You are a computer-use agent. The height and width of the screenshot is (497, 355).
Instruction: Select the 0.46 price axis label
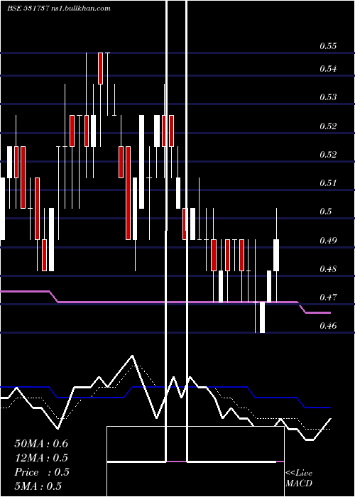[x=328, y=325]
